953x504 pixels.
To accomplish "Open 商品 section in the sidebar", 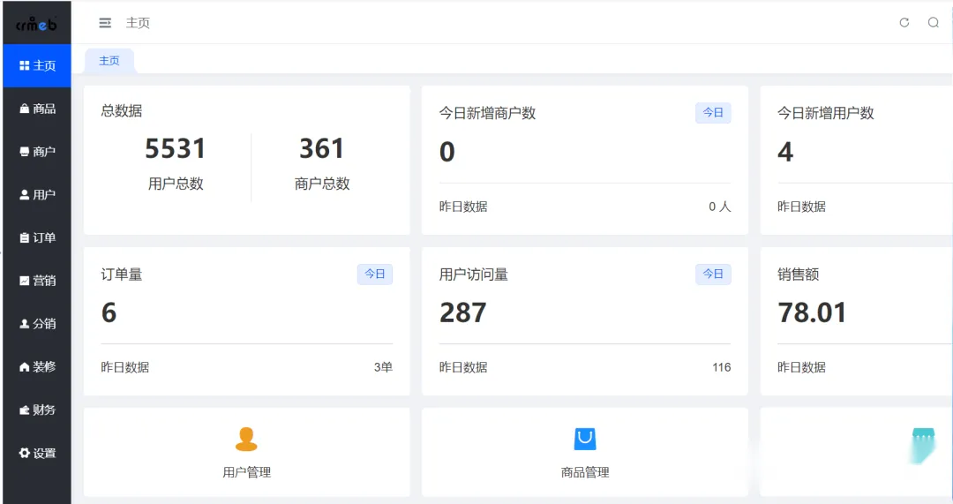I will (x=37, y=109).
